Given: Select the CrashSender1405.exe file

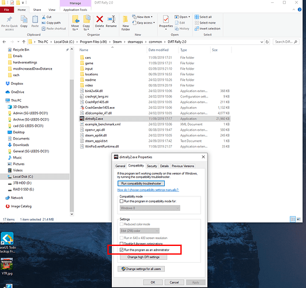Looking at the screenshot, I should [100, 108].
